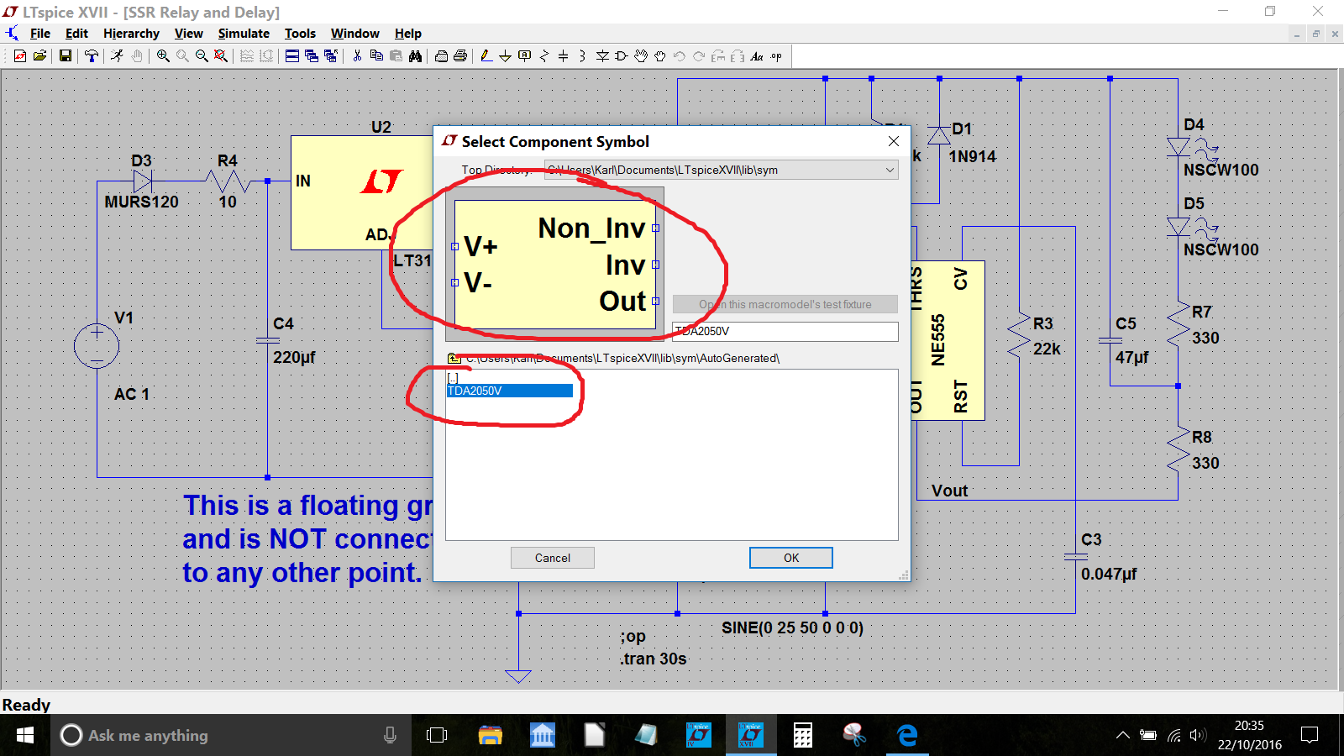Click OK in Select Component Symbol dialog
1344x756 pixels.
click(791, 558)
